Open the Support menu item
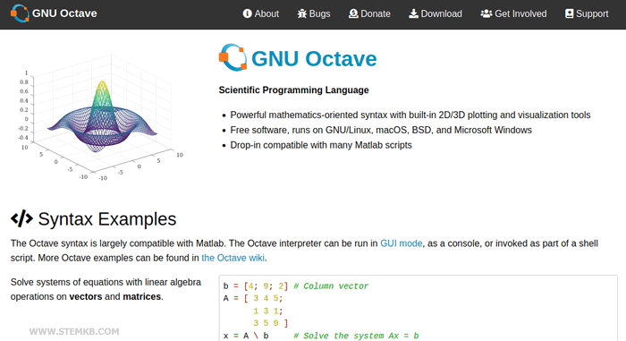 click(x=587, y=13)
